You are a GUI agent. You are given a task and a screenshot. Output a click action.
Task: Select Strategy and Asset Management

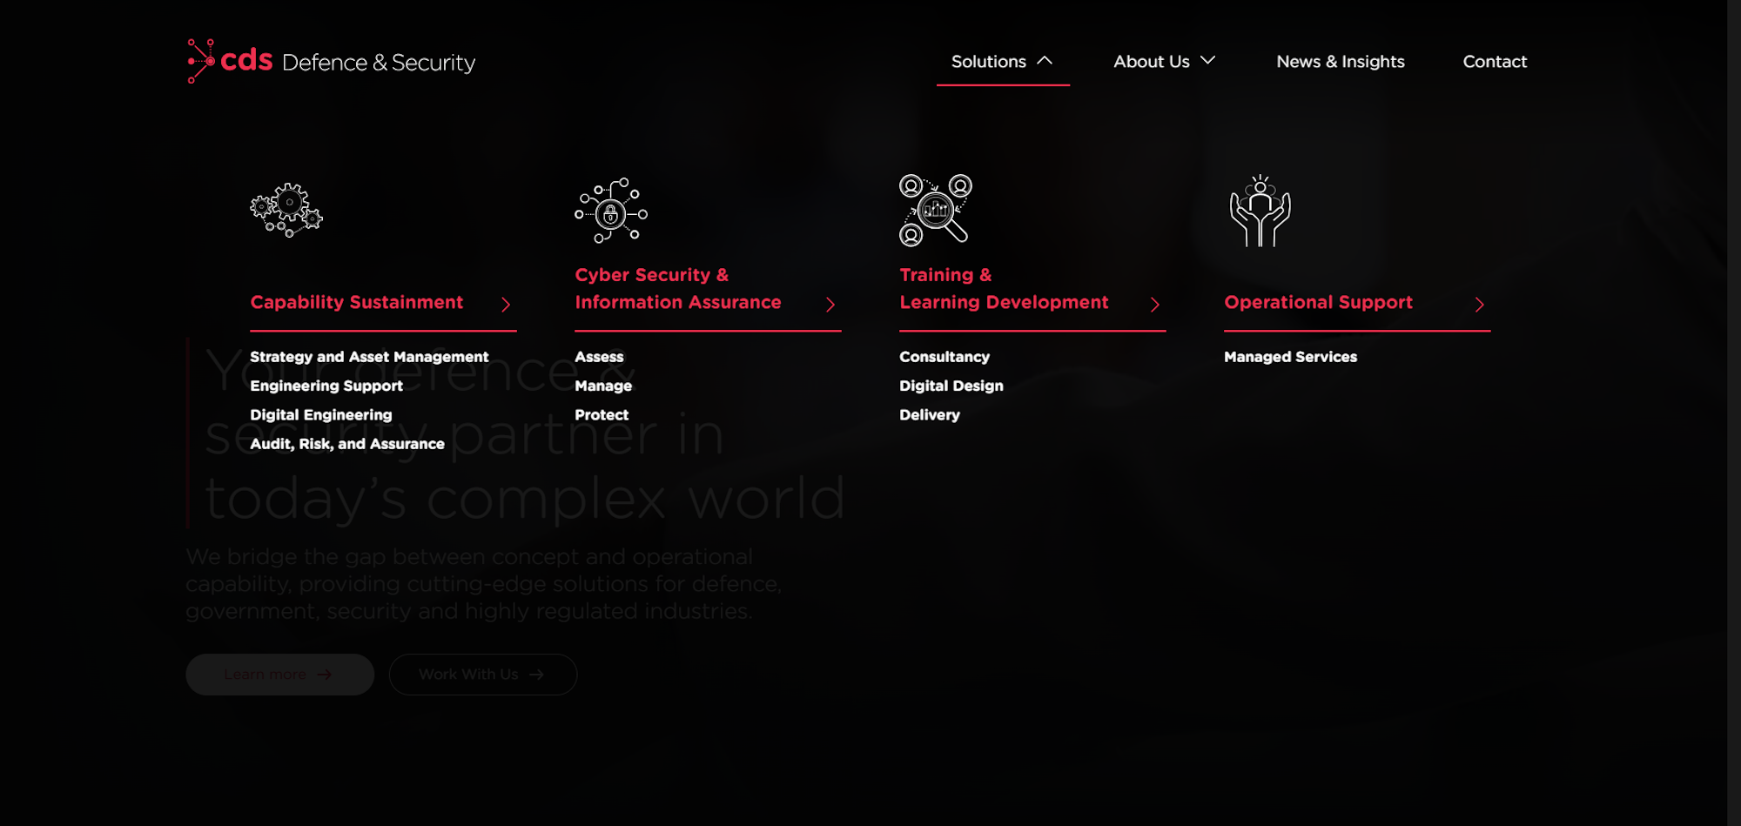pos(369,357)
